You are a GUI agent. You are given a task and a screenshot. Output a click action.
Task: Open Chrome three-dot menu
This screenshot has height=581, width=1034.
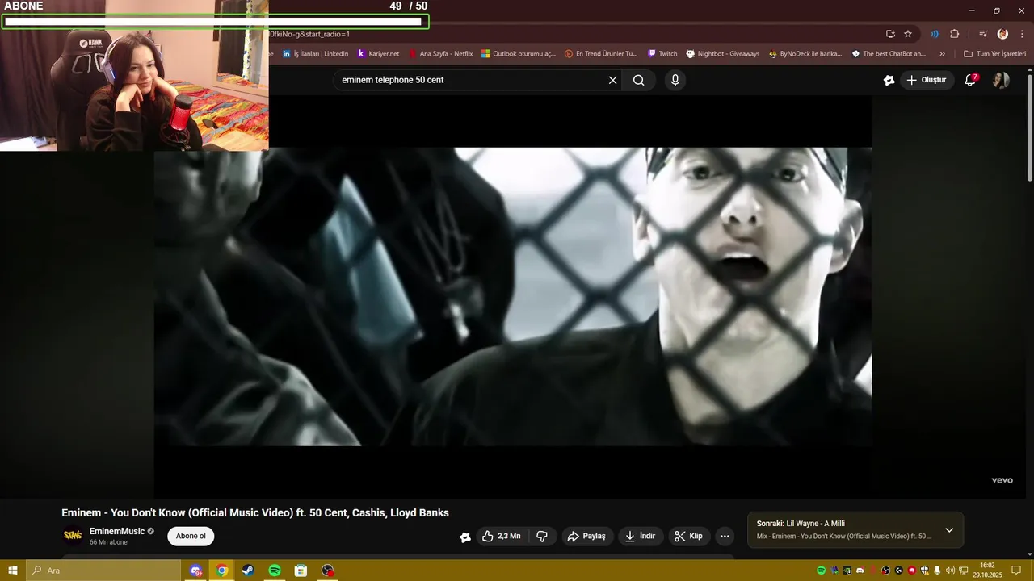point(1022,34)
